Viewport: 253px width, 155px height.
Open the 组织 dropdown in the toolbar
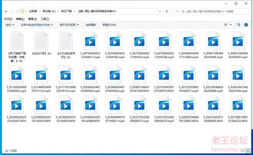(x=10, y=25)
